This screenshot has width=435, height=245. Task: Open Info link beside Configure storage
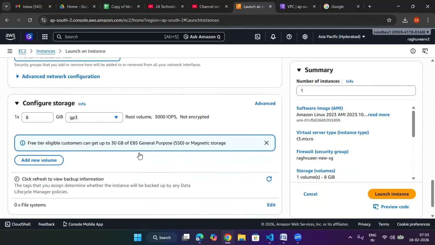(82, 104)
